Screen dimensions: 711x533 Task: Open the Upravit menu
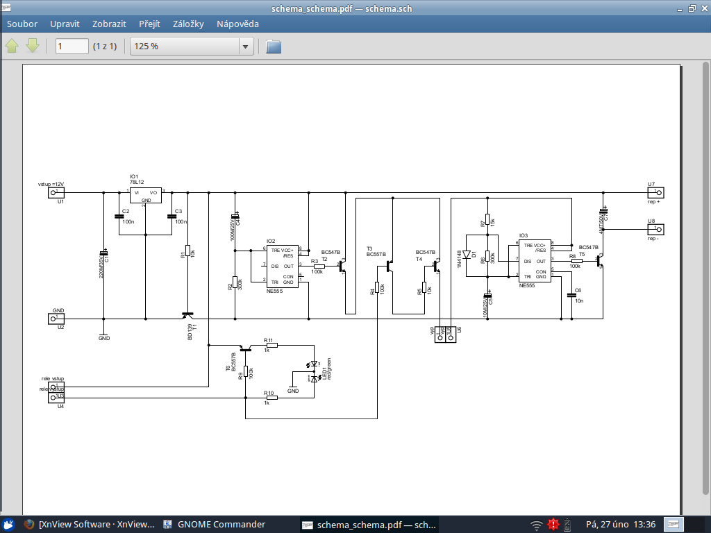65,24
